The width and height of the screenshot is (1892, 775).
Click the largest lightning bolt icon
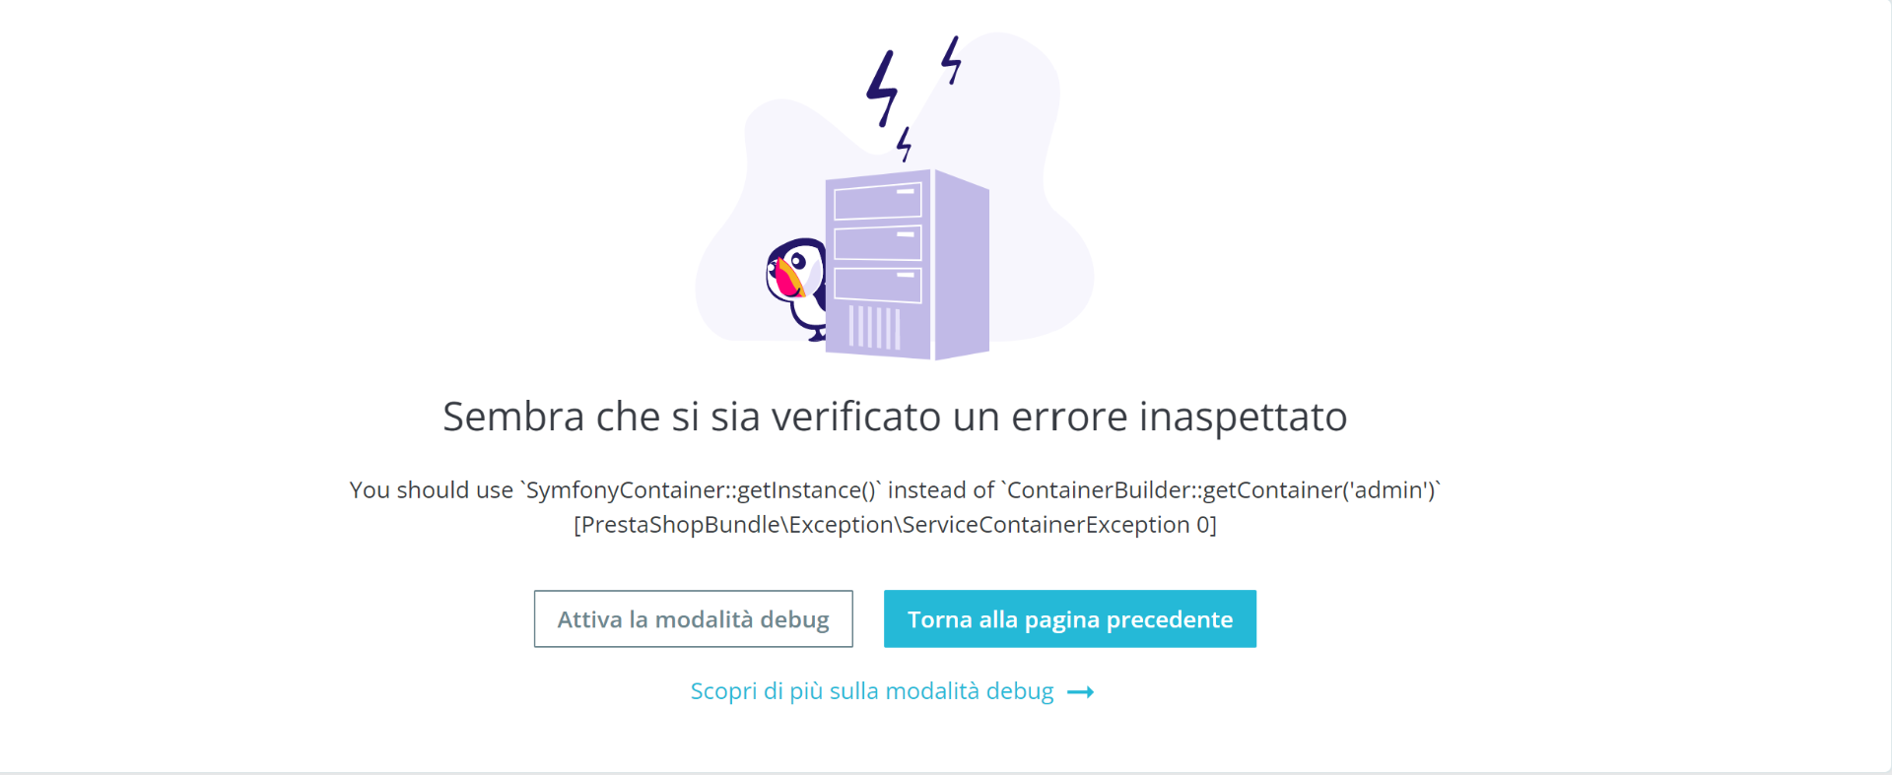883,88
